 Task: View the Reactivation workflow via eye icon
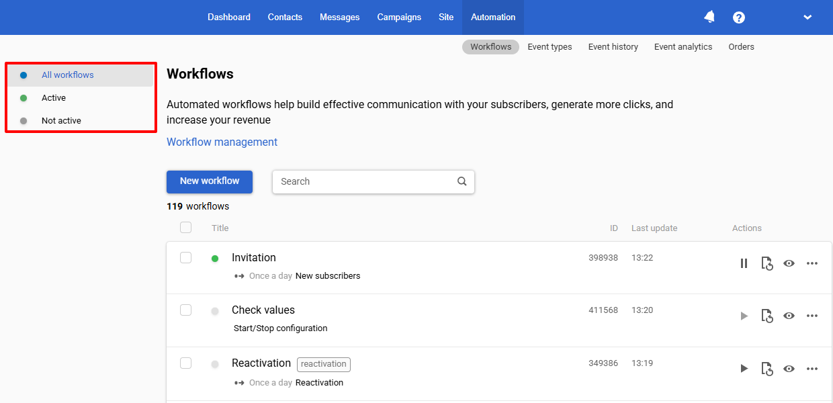pyautogui.click(x=789, y=369)
